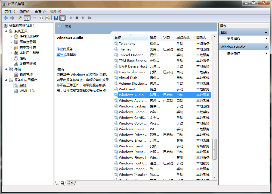Toggle the show/hide action pane icon
Screen dimensions: 272x194
[x=63, y=18]
